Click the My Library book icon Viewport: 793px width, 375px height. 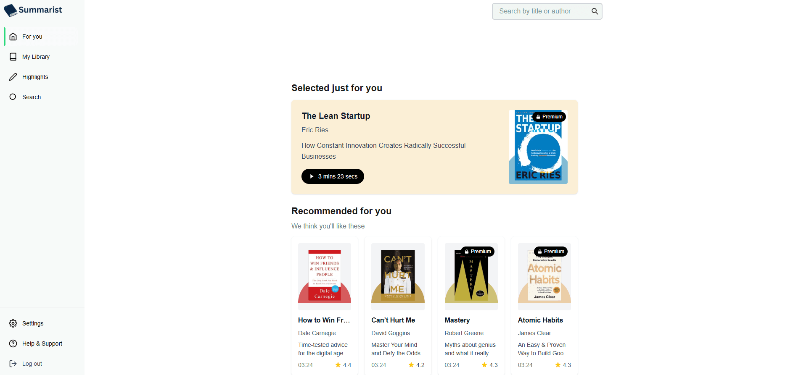pyautogui.click(x=13, y=57)
